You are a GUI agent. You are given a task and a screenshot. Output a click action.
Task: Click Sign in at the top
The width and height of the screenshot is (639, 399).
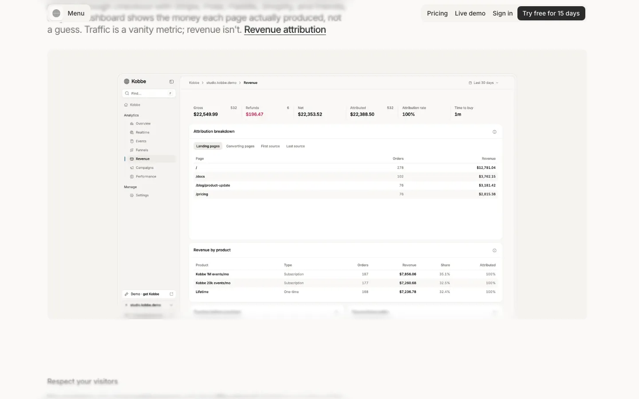[x=502, y=13]
